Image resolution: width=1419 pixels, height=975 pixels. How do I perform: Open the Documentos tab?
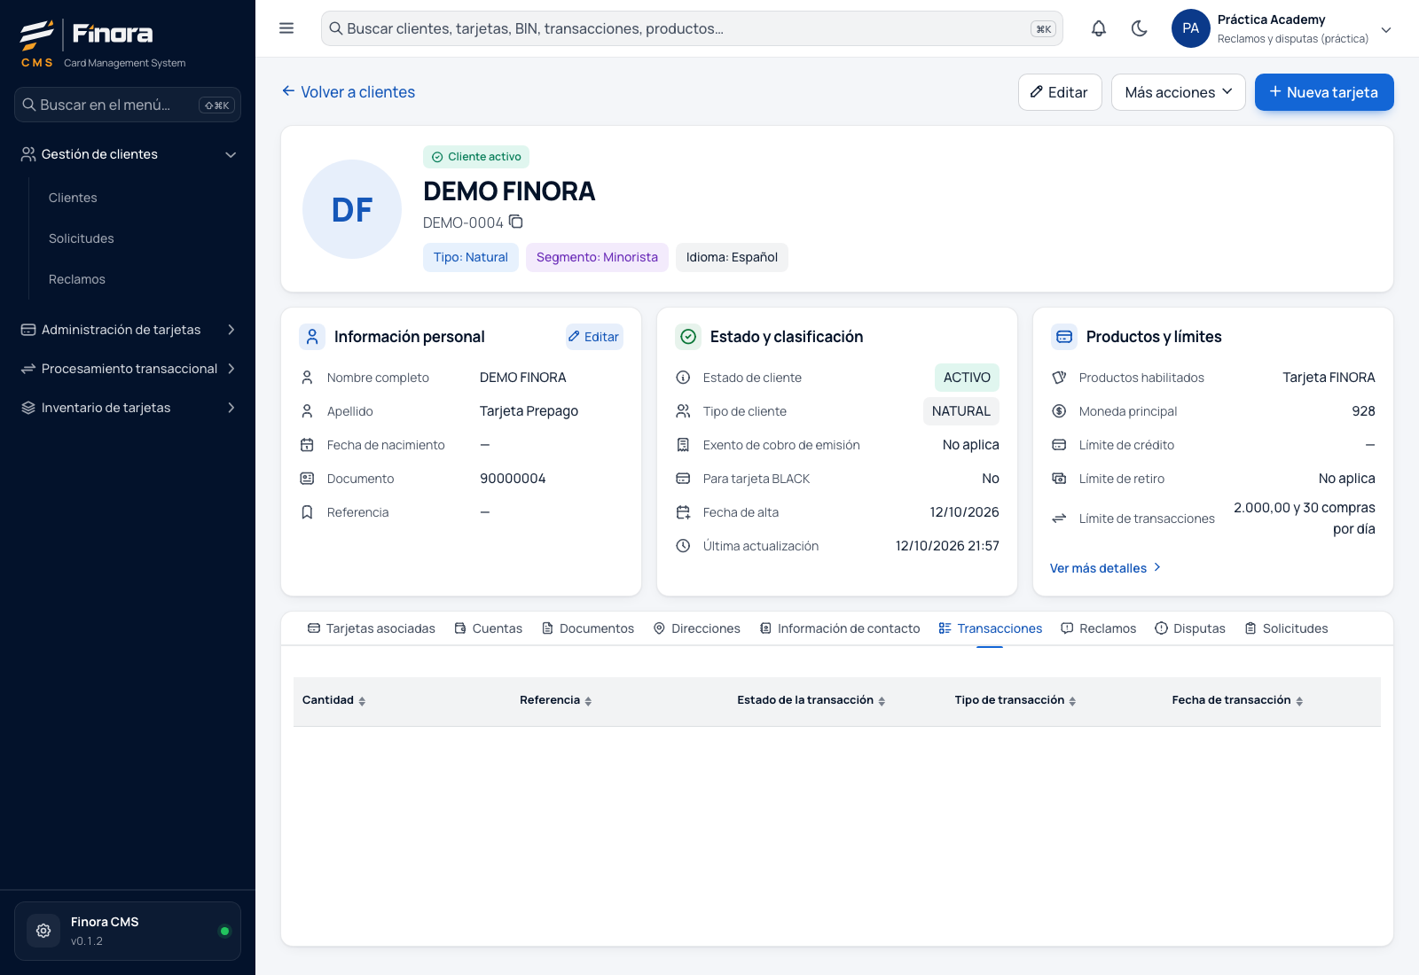(x=588, y=628)
